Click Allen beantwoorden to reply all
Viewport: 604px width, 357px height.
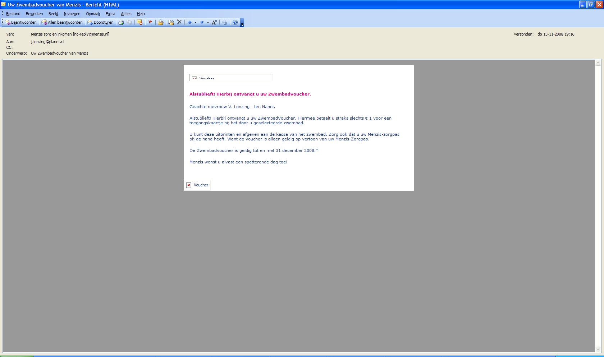[62, 22]
